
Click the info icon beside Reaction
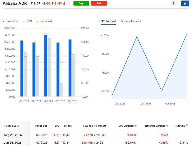(187, 125)
